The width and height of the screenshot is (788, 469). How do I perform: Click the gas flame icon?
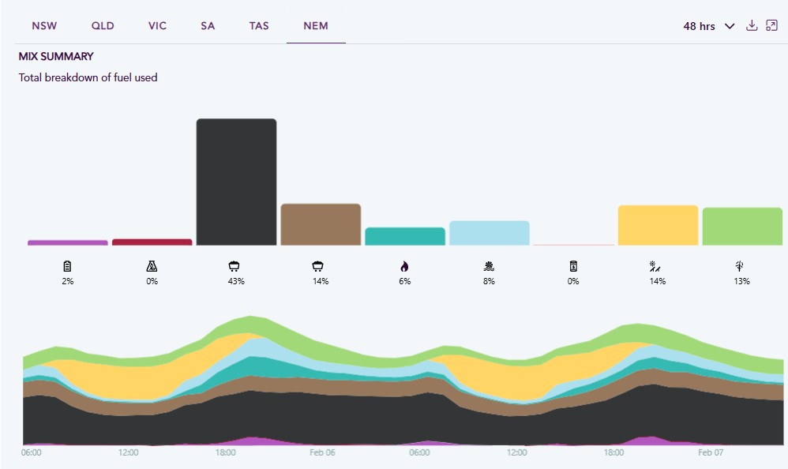[x=404, y=267]
